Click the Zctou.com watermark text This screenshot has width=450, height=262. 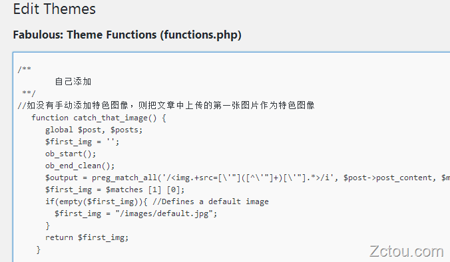(406, 251)
